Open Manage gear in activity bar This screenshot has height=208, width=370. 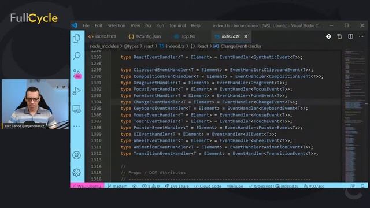click(x=77, y=173)
